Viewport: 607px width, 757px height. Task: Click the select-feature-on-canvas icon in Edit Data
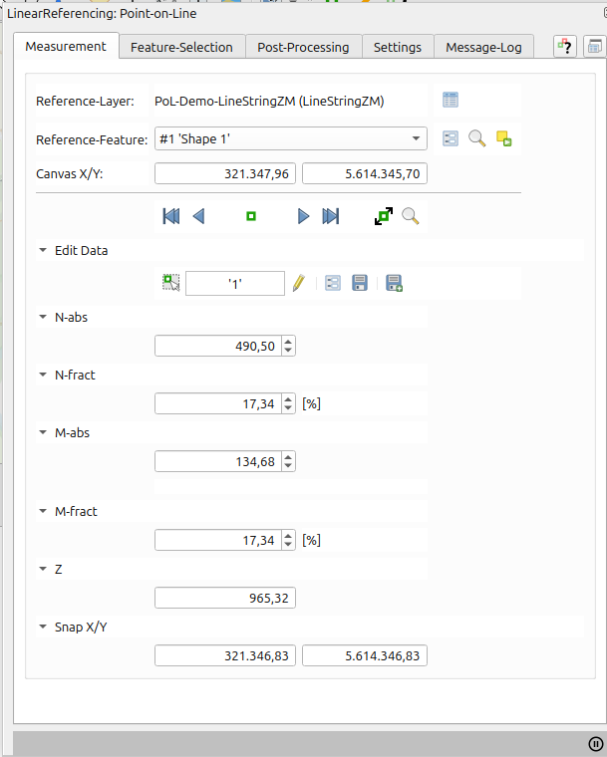[171, 284]
